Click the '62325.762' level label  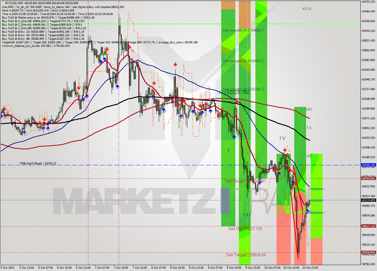(238, 92)
